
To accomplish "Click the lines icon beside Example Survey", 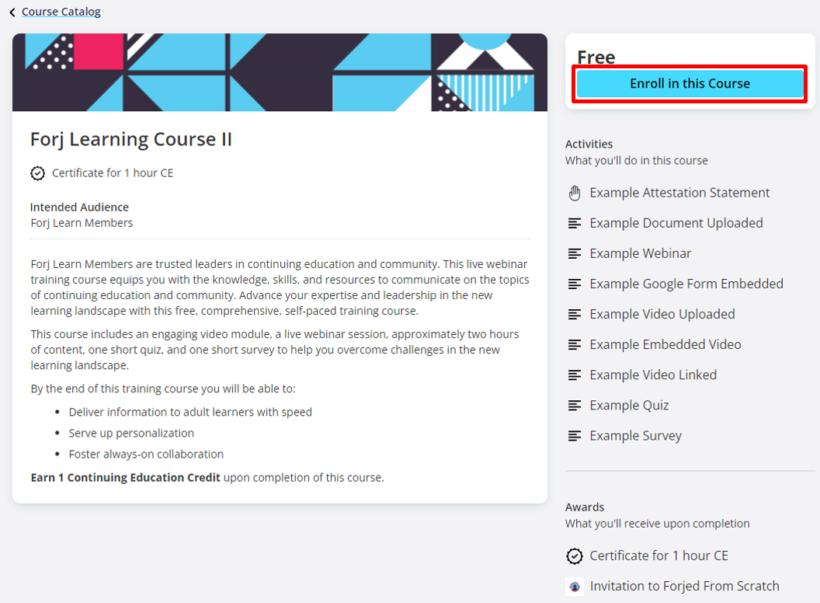I will (x=575, y=436).
